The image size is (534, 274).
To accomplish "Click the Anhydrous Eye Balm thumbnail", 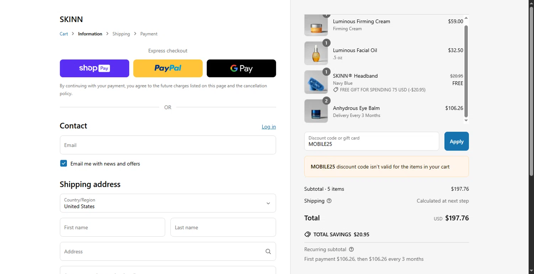I will click(x=316, y=111).
